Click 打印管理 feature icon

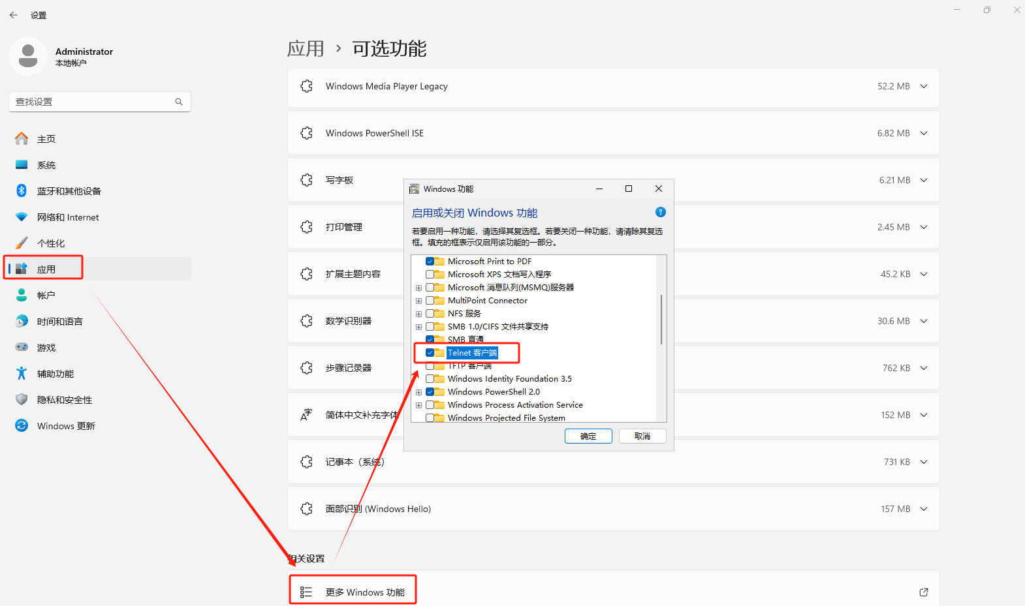(x=306, y=227)
